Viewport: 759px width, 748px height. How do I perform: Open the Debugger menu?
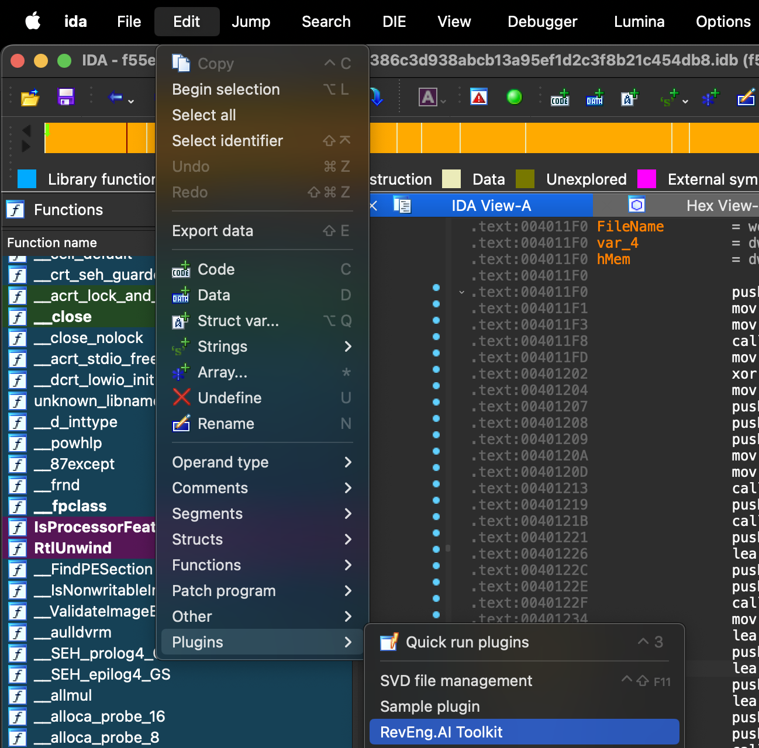click(543, 22)
